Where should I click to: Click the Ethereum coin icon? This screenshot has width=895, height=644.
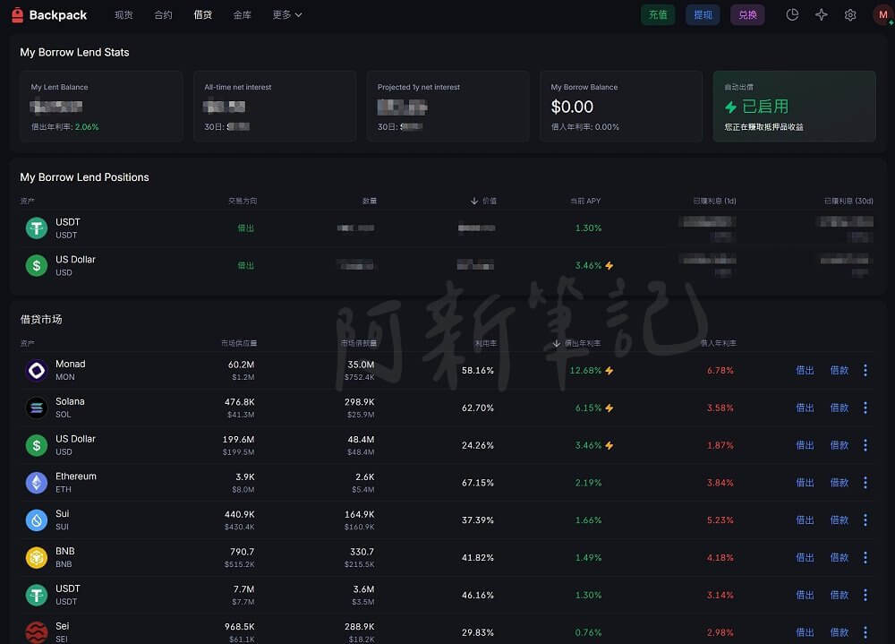click(37, 483)
